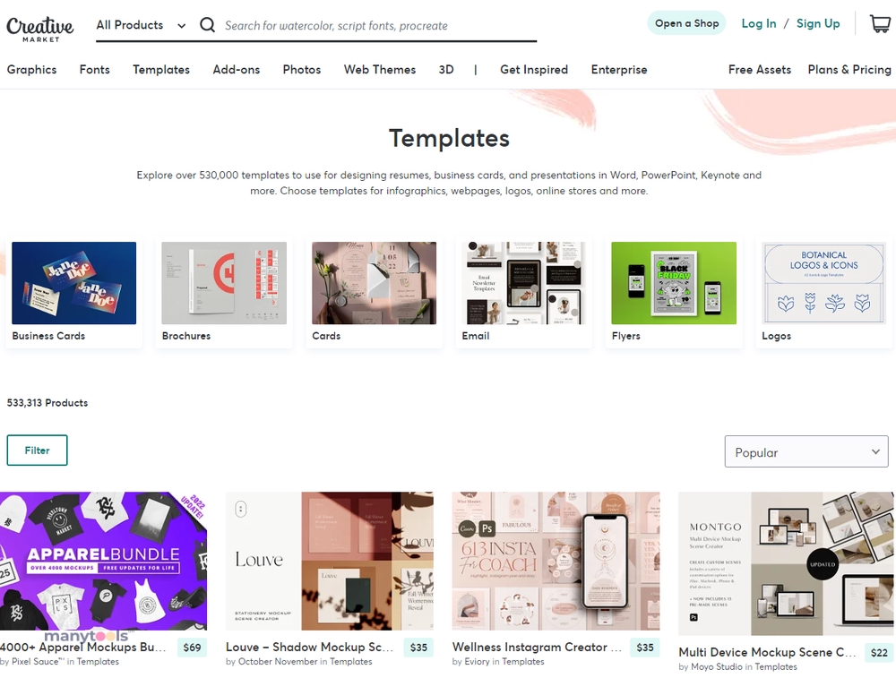Open the Flyers category thumbnail
Viewport: 896px width, 678px height.
pyautogui.click(x=674, y=283)
